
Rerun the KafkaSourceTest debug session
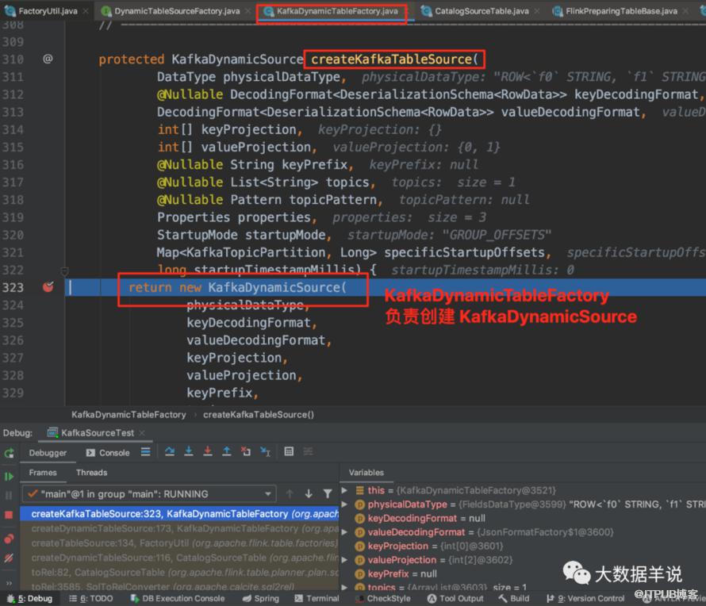9,453
